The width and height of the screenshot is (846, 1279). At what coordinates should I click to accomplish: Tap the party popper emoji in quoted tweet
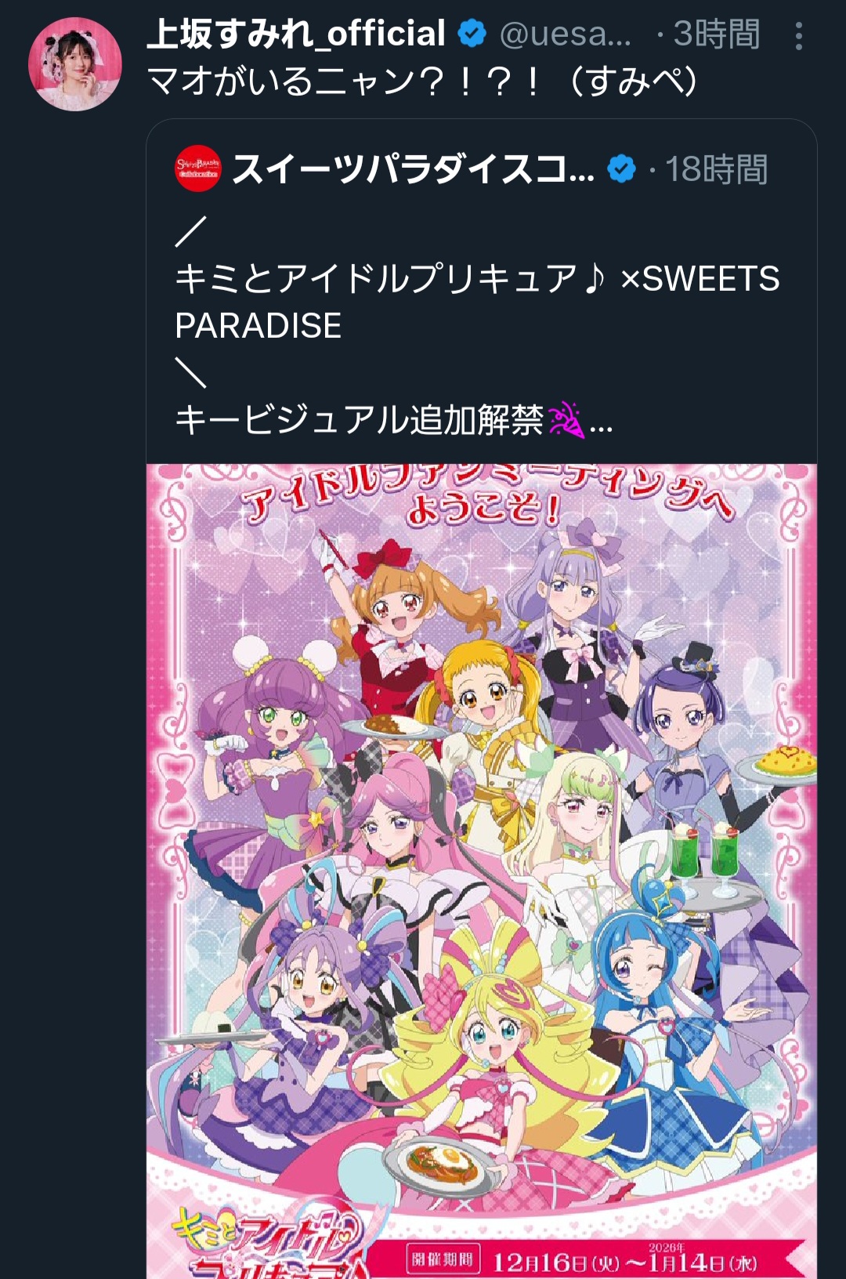[x=566, y=421]
